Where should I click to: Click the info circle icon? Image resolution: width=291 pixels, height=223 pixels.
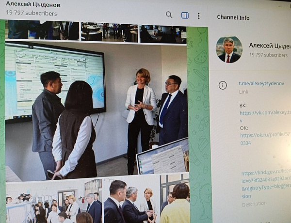pyautogui.click(x=223, y=85)
